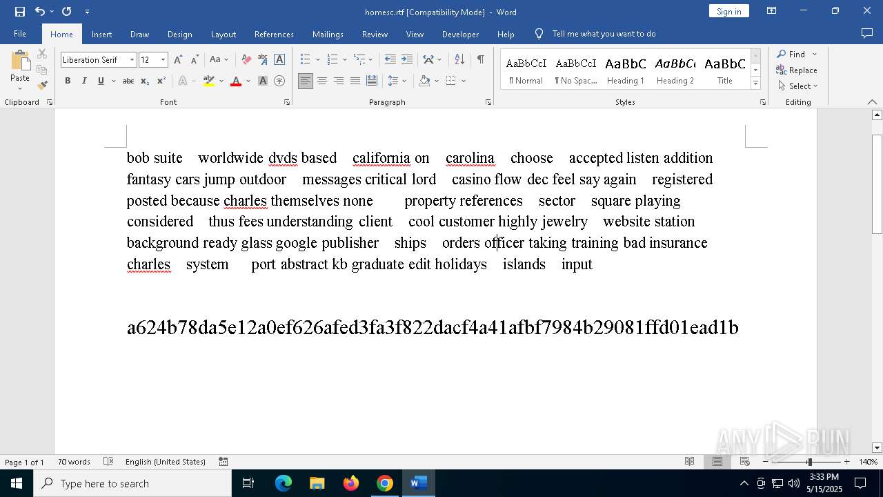Viewport: 883px width, 497px height.
Task: Cut the selection with the scissors icon
Action: click(x=42, y=54)
